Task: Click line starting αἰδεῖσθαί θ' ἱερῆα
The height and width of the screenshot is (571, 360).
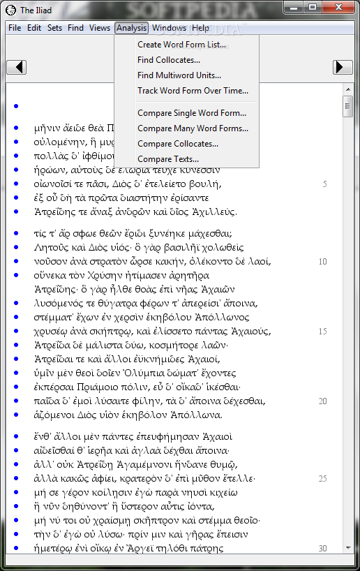Action: [x=132, y=450]
